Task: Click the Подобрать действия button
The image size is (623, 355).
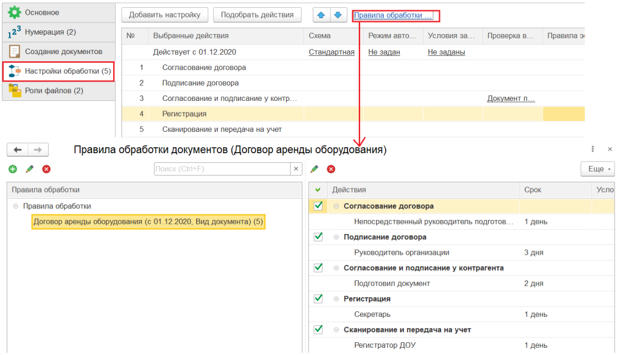Action: (x=257, y=15)
